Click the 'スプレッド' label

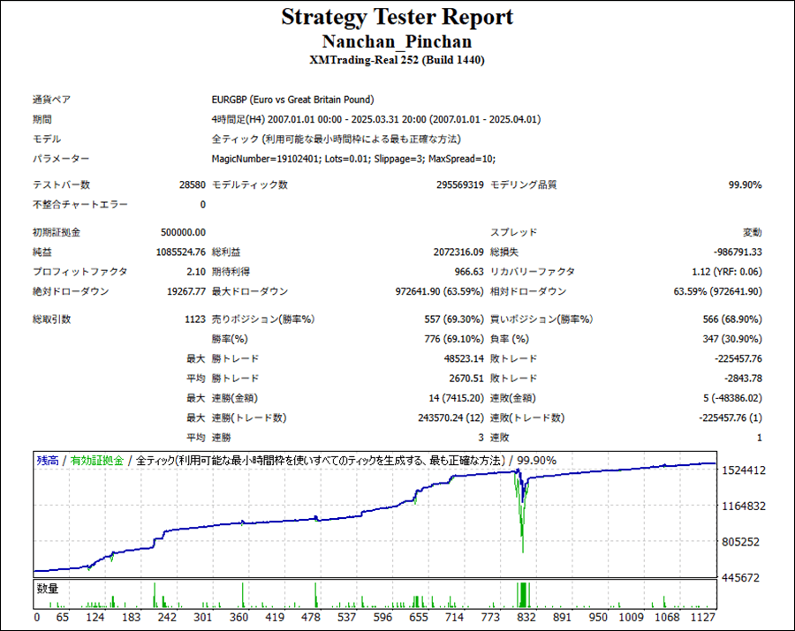pos(513,232)
